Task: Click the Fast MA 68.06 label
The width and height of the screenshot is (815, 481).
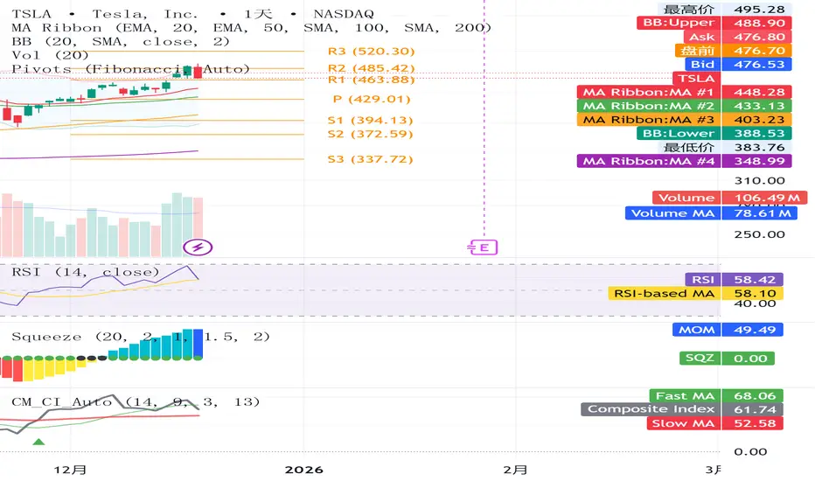Action: [x=716, y=395]
